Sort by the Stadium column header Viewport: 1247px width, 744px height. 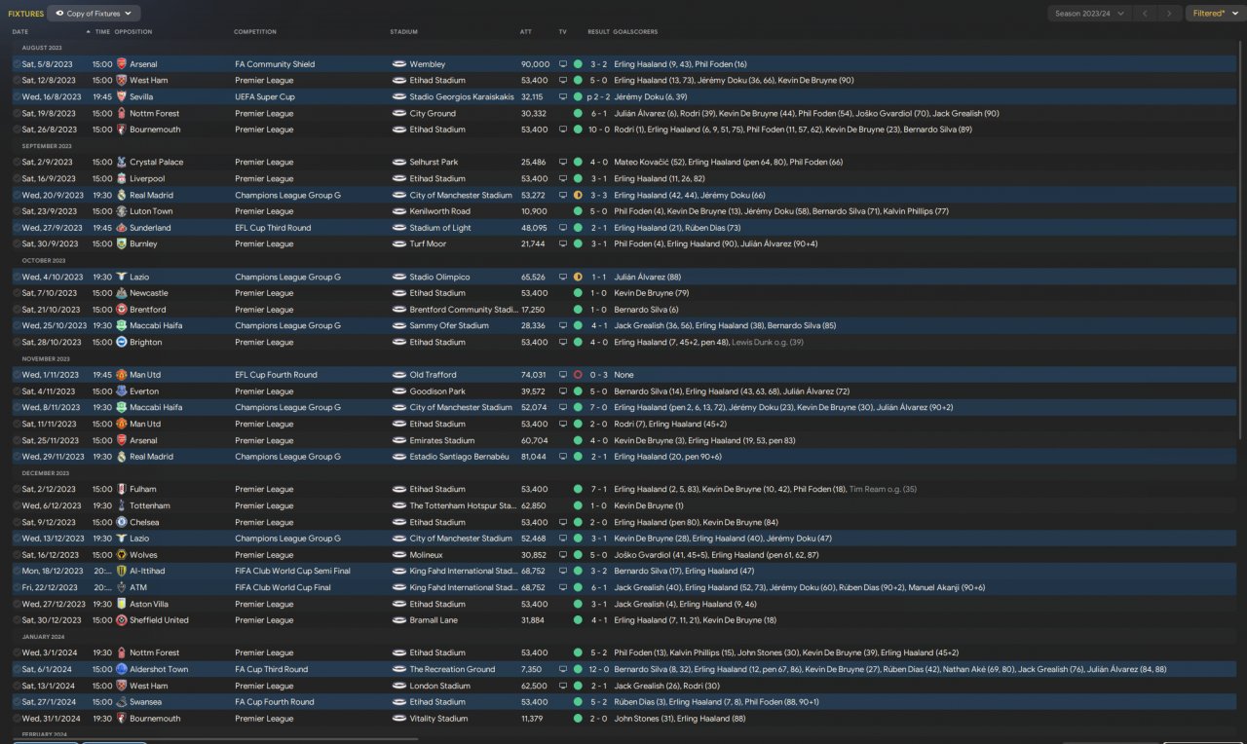[x=403, y=32]
